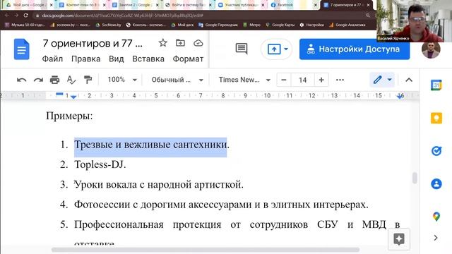
Task: Open more toolbar options ellipsis
Action: tap(340, 80)
